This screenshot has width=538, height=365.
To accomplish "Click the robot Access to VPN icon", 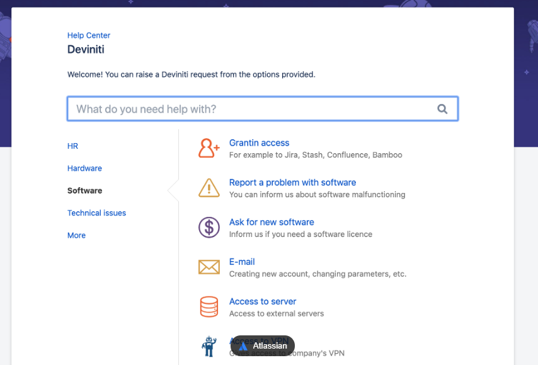I will (209, 346).
